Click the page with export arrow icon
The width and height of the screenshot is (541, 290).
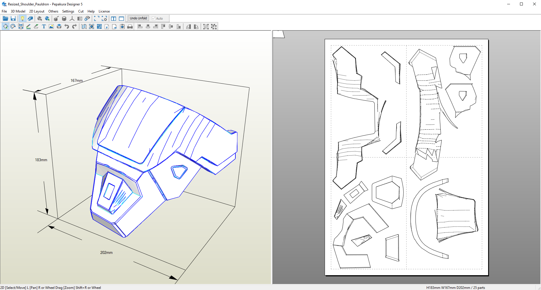pos(115,26)
